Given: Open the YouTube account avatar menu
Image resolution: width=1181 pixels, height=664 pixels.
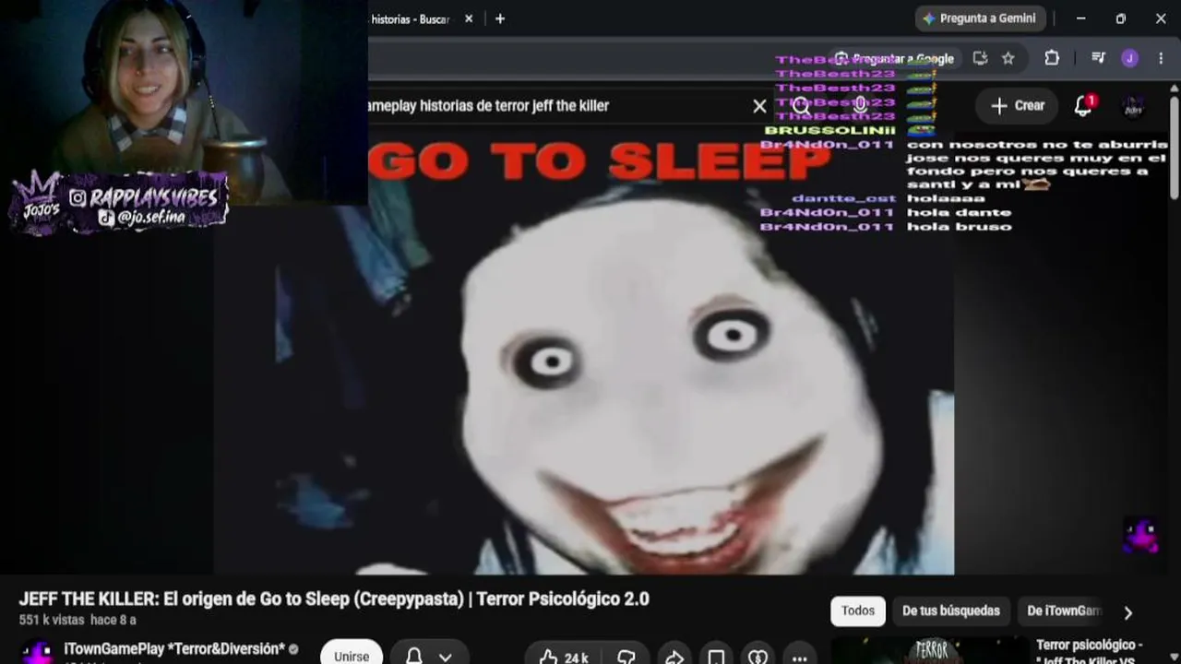Looking at the screenshot, I should tap(1134, 106).
